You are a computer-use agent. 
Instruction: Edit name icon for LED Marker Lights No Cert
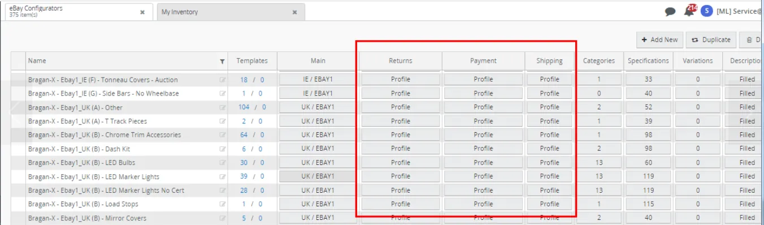tap(223, 191)
